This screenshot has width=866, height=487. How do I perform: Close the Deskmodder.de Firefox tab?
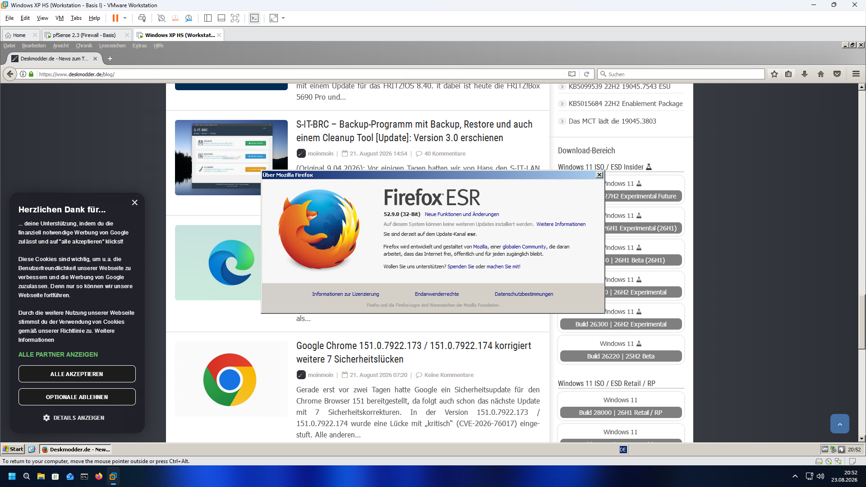[x=95, y=59]
